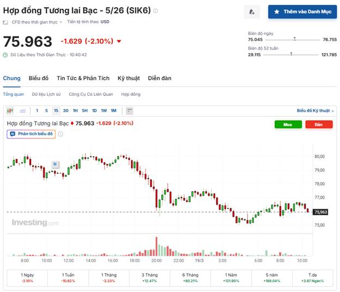Choose the 1W chart interval
The image size is (340, 292).
[x=104, y=111]
